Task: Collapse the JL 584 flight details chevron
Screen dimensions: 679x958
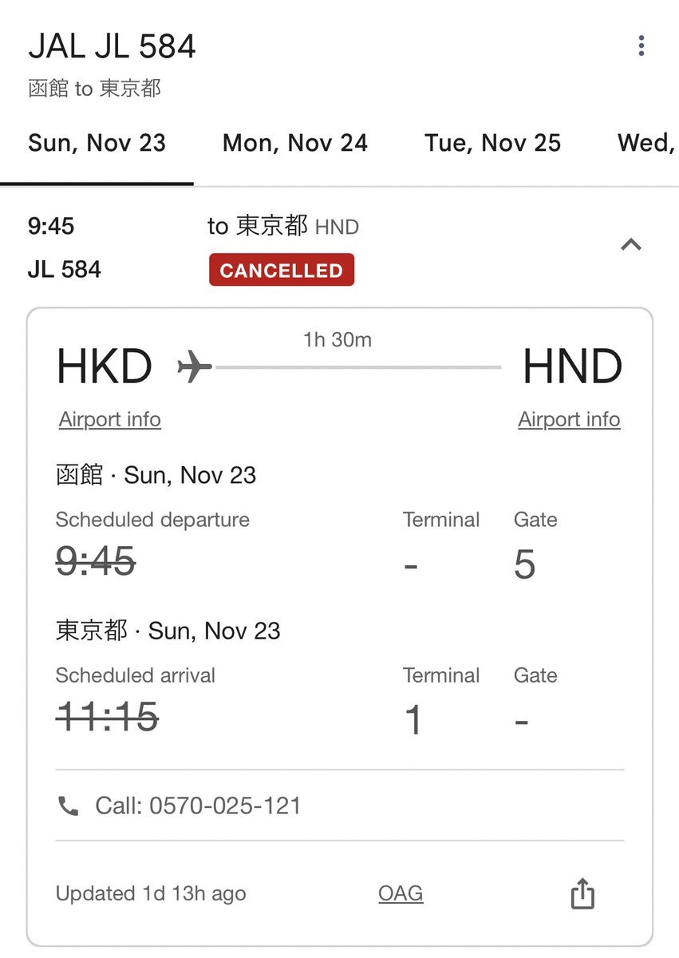Action: point(631,244)
